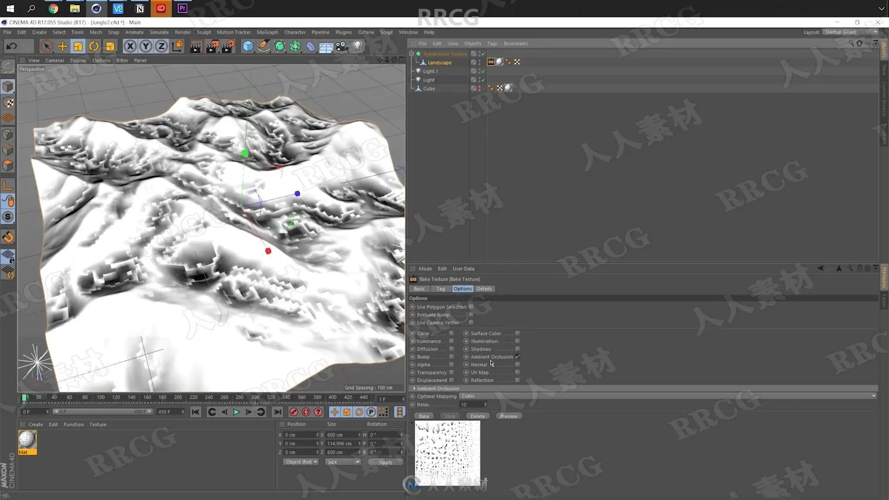Switch to the Details tab
The image size is (889, 500).
(x=484, y=289)
